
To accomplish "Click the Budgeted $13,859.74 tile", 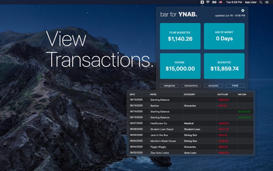I will click(x=224, y=66).
